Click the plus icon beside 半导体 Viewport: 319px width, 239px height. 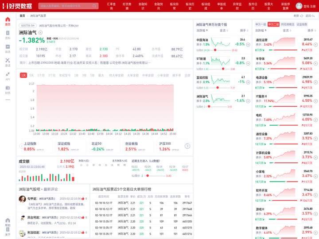pos(315,63)
